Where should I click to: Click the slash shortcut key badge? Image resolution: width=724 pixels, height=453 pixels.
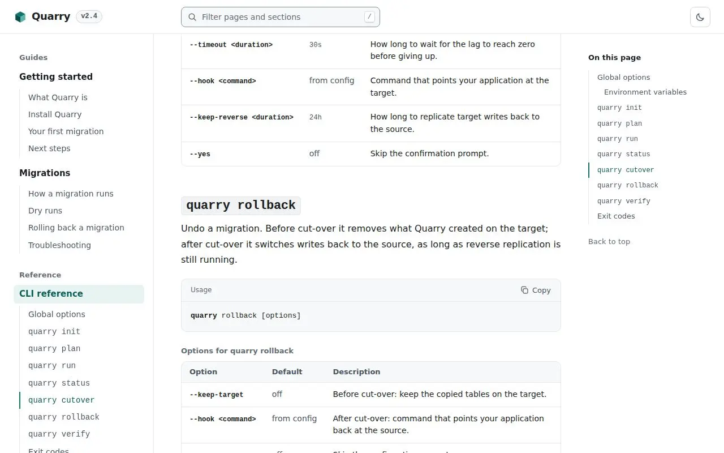[x=369, y=17]
